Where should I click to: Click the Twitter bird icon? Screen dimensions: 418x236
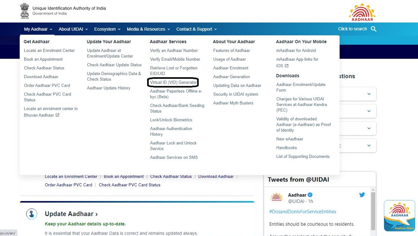(x=362, y=195)
